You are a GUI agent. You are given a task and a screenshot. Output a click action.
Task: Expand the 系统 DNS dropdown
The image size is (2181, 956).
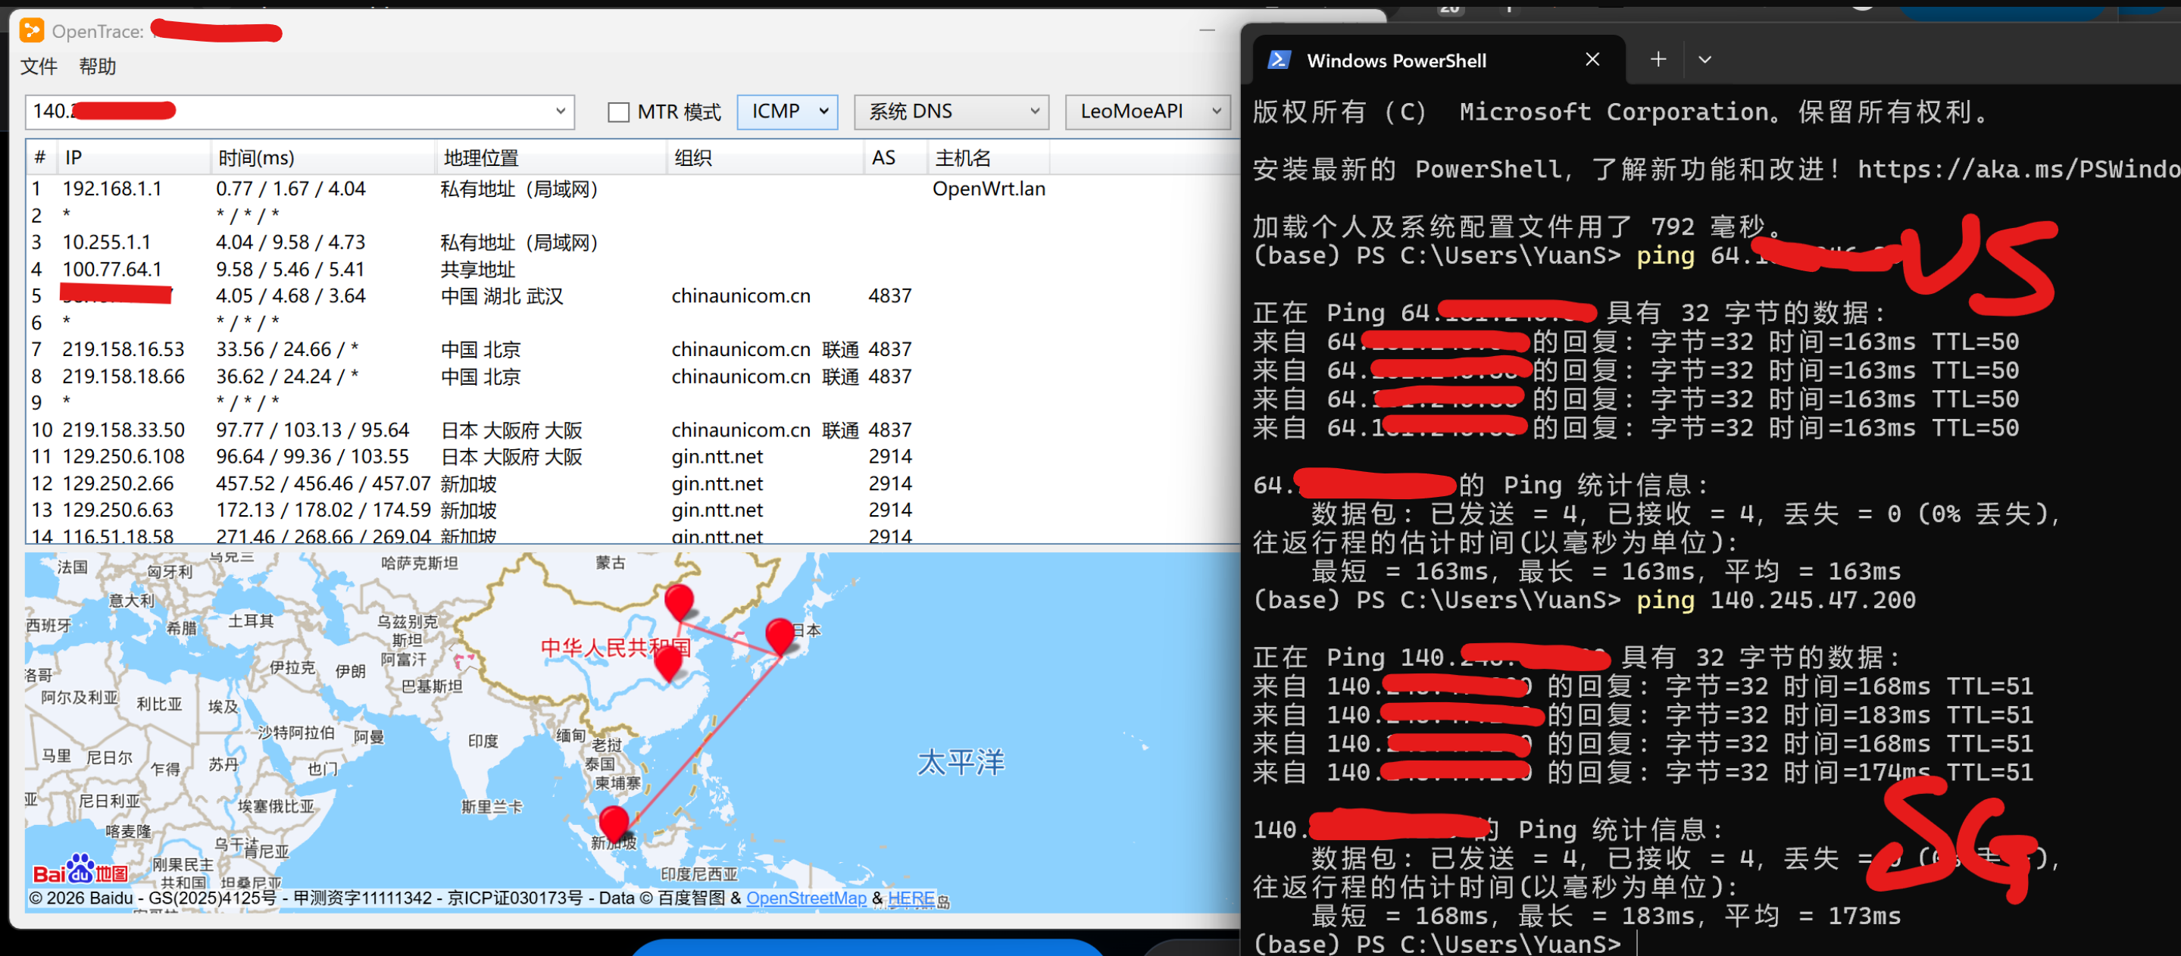point(951,112)
